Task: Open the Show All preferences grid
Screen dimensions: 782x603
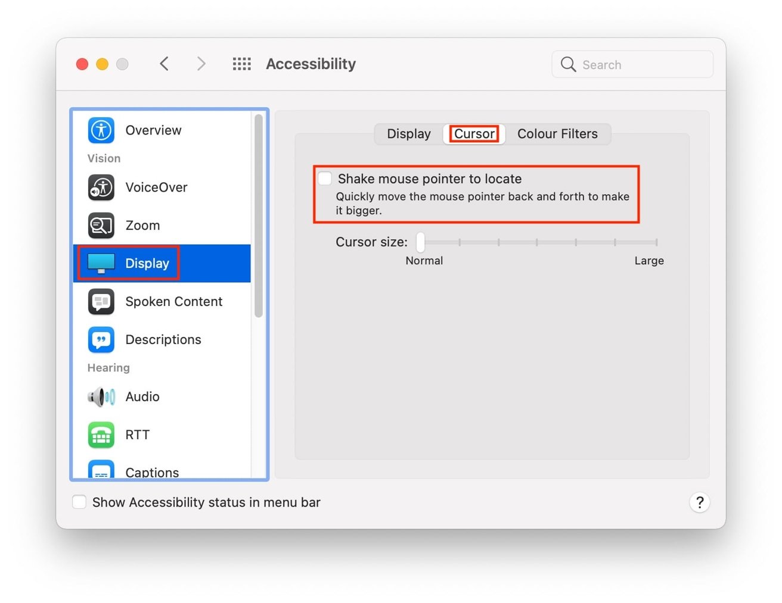Action: (241, 64)
